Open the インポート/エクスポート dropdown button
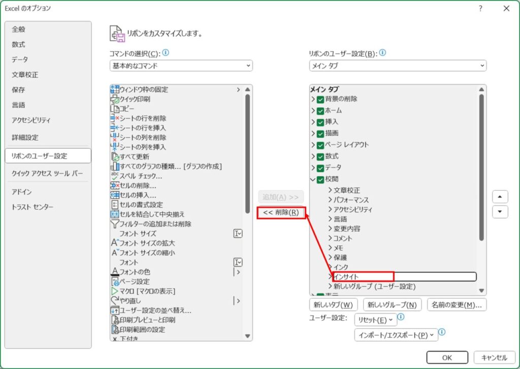The image size is (520, 369). (x=396, y=335)
